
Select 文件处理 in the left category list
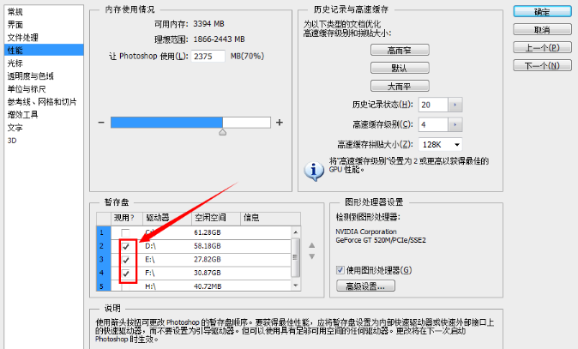(x=23, y=38)
